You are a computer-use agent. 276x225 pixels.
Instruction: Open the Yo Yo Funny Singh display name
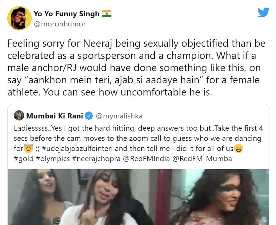pyautogui.click(x=67, y=14)
